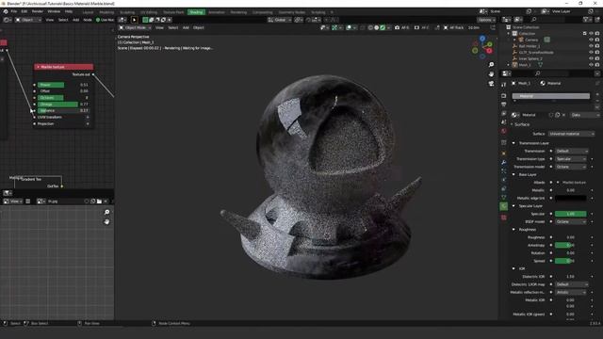Collapse the Roughness section
The image size is (603, 339).
[513, 230]
